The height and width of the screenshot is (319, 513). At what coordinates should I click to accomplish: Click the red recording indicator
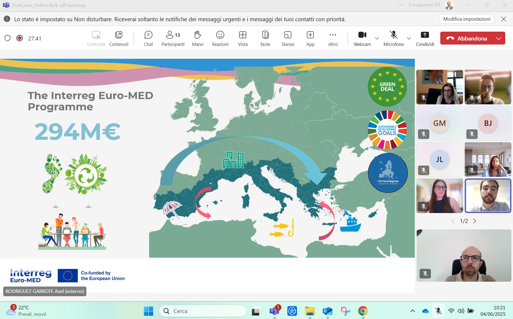20,38
